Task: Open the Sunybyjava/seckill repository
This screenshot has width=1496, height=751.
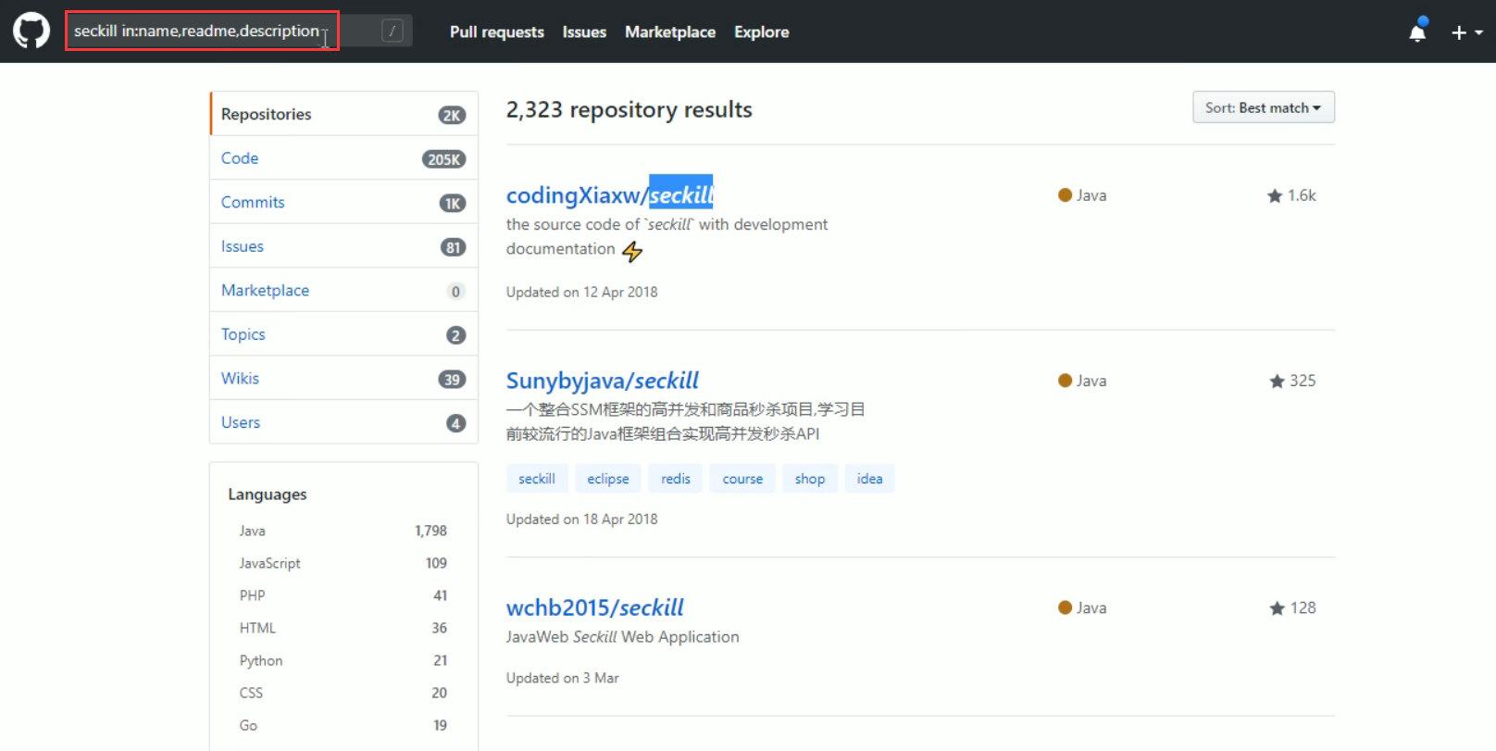Action: coord(603,381)
